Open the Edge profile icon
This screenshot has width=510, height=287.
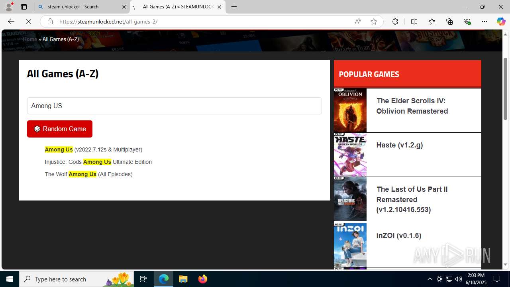point(9,7)
